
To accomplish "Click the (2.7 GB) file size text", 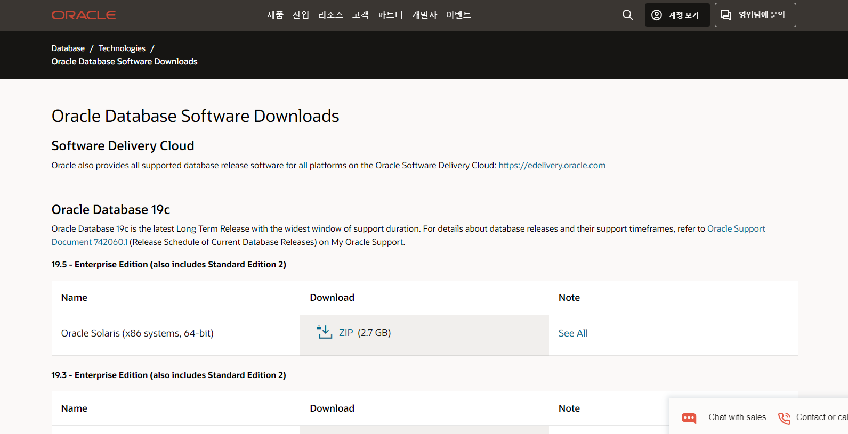I will (374, 333).
